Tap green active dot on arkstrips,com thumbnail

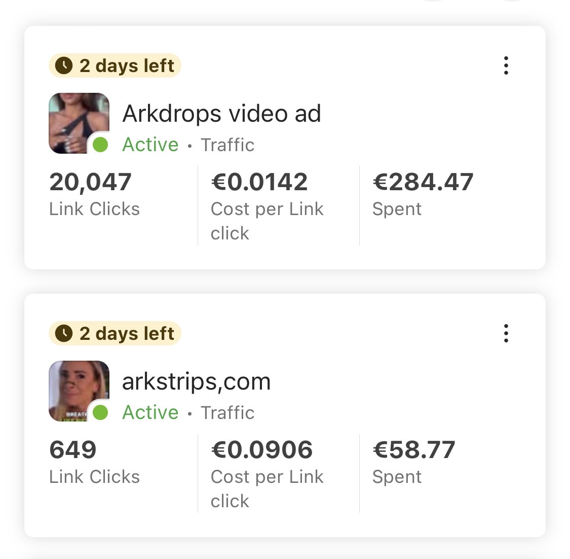pos(100,412)
